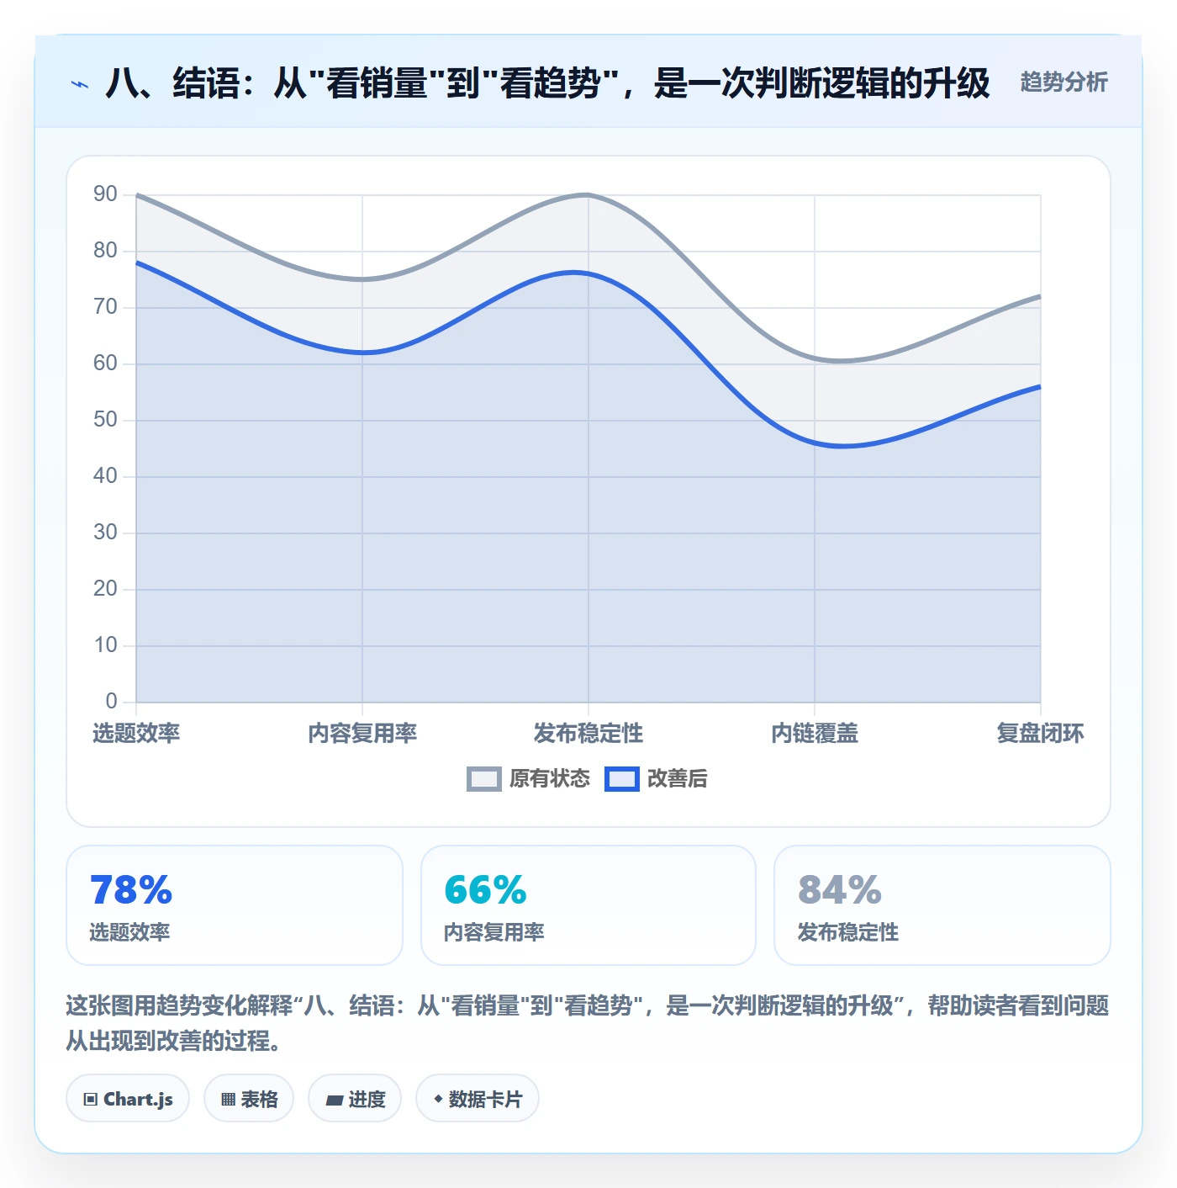Click the 原有状态 line point at 内容复用率
This screenshot has width=1177, height=1188.
point(362,279)
